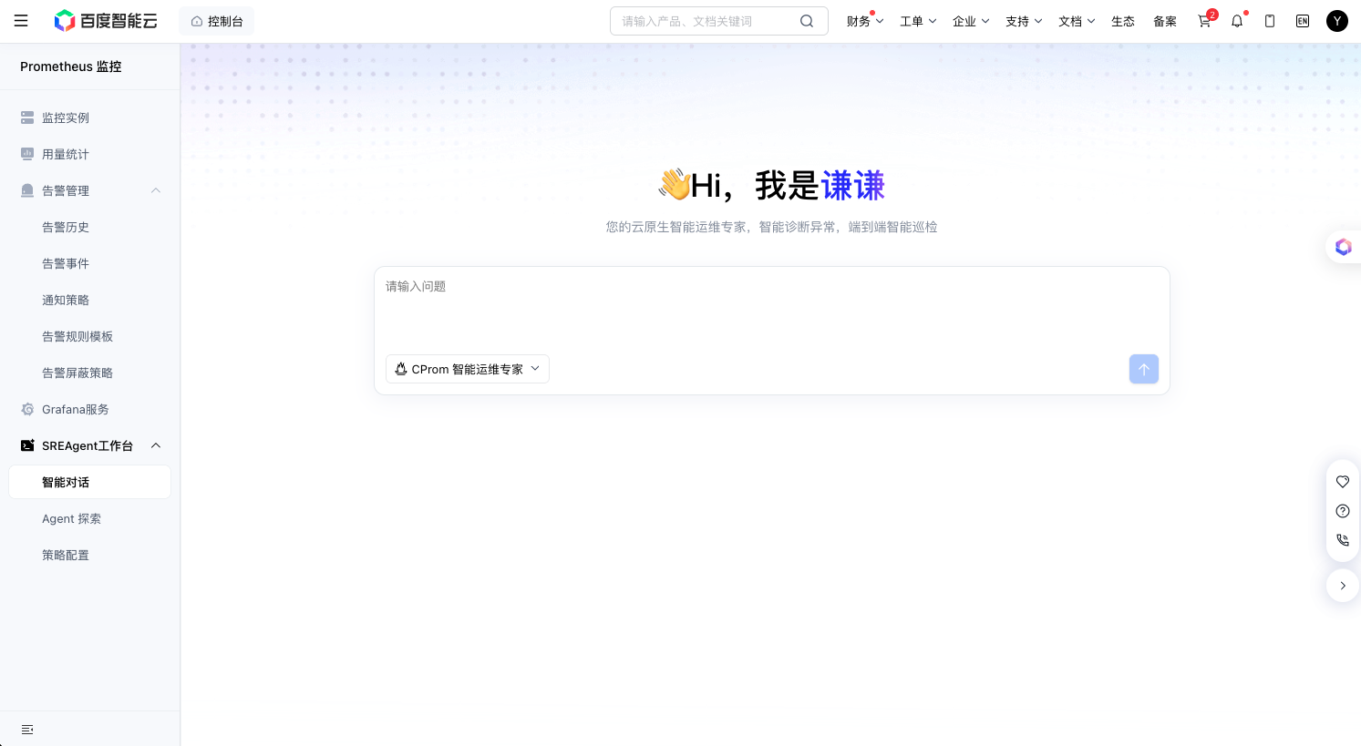Click the phone contact icon

click(1343, 540)
